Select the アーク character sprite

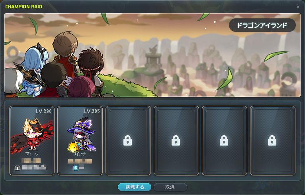point(32,135)
